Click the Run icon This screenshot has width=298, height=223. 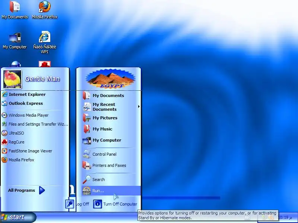[87, 191]
